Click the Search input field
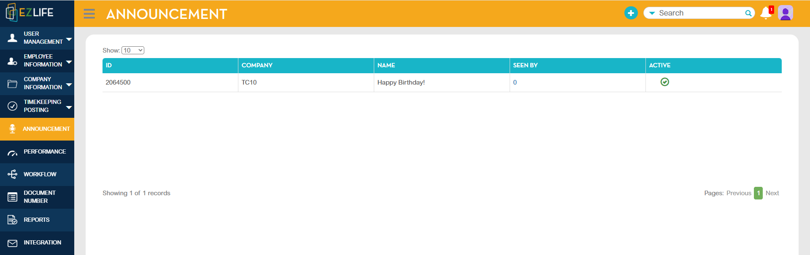The width and height of the screenshot is (810, 255). [x=700, y=13]
